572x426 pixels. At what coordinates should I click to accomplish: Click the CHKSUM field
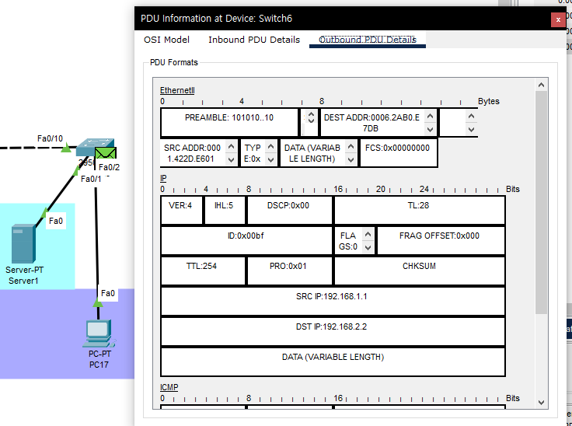pyautogui.click(x=419, y=271)
